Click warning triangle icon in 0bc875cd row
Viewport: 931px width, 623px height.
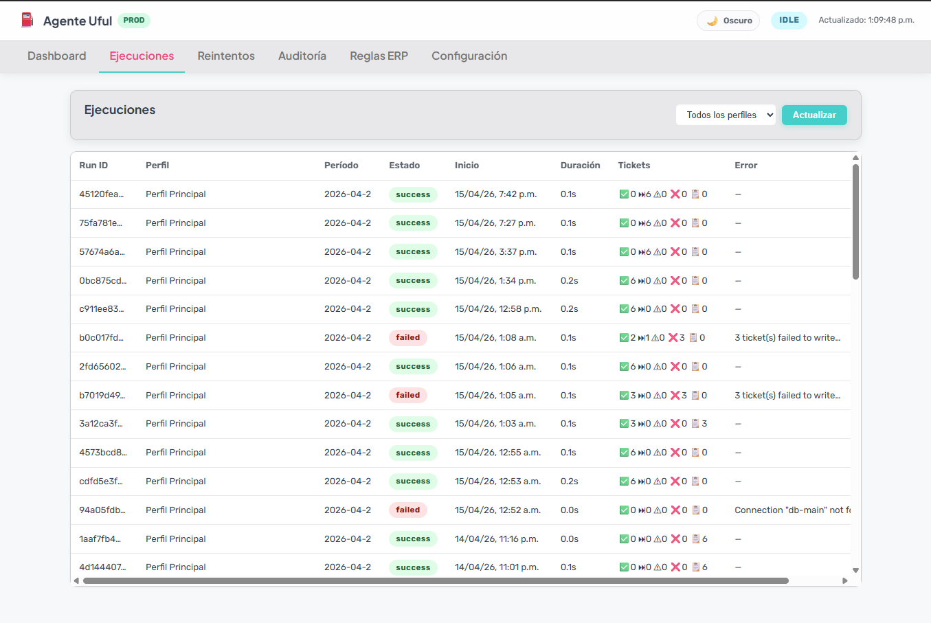click(x=657, y=281)
